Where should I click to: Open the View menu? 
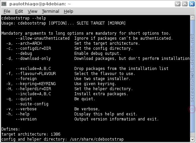point(33,11)
